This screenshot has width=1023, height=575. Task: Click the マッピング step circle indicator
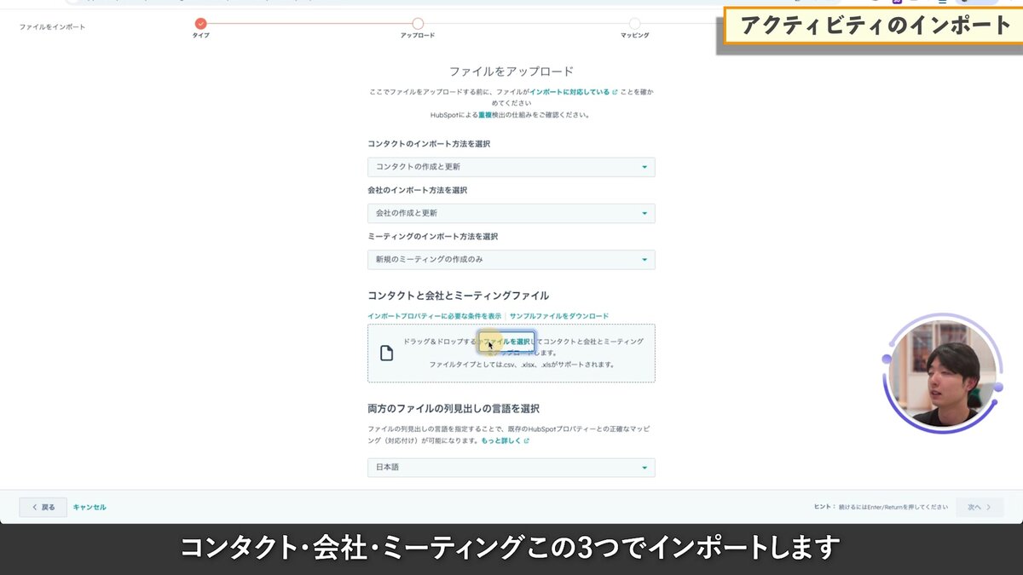click(634, 25)
